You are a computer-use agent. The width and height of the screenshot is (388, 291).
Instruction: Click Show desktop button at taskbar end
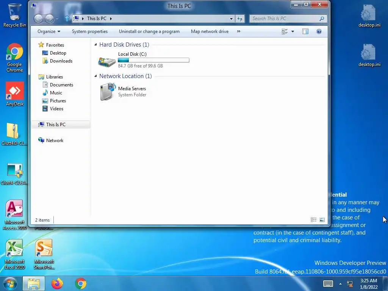point(385,284)
